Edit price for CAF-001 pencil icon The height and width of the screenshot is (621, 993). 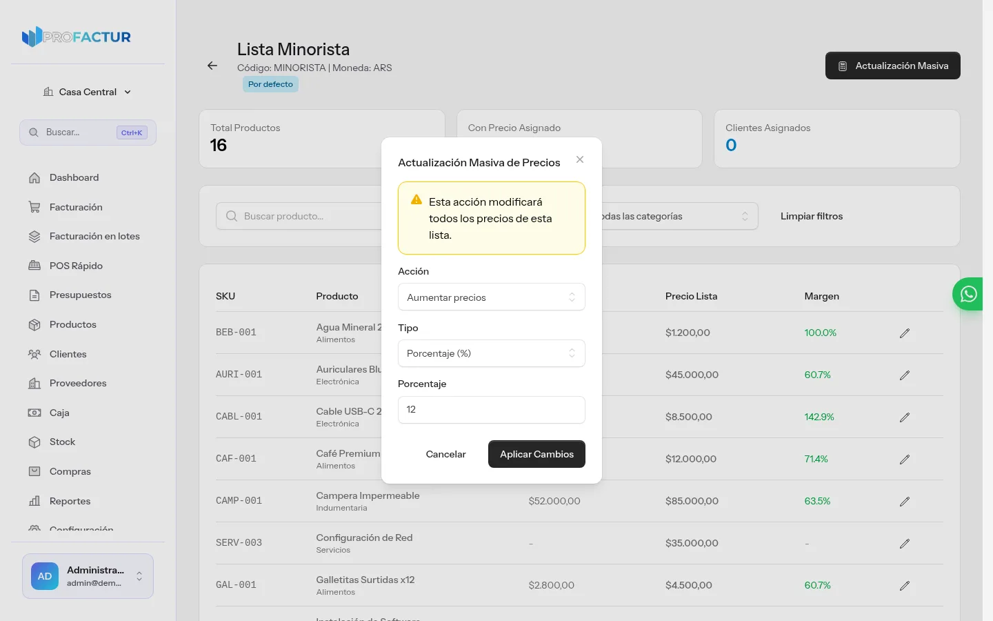tap(905, 460)
